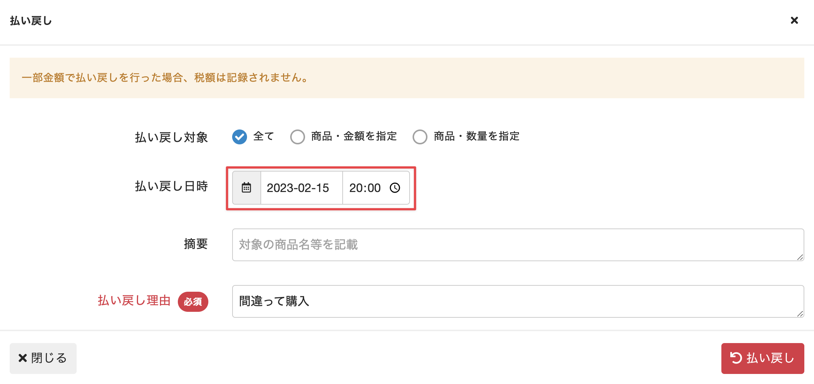814x384 pixels.
Task: Click the calendar icon for refund date
Action: pyautogui.click(x=246, y=188)
